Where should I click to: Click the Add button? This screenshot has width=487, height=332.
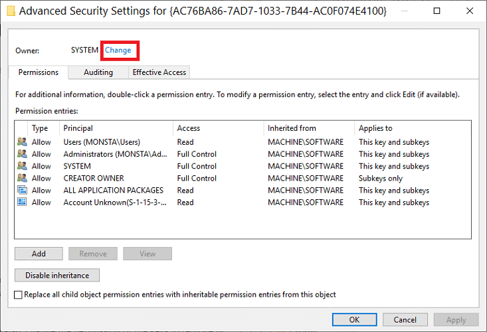coord(39,254)
